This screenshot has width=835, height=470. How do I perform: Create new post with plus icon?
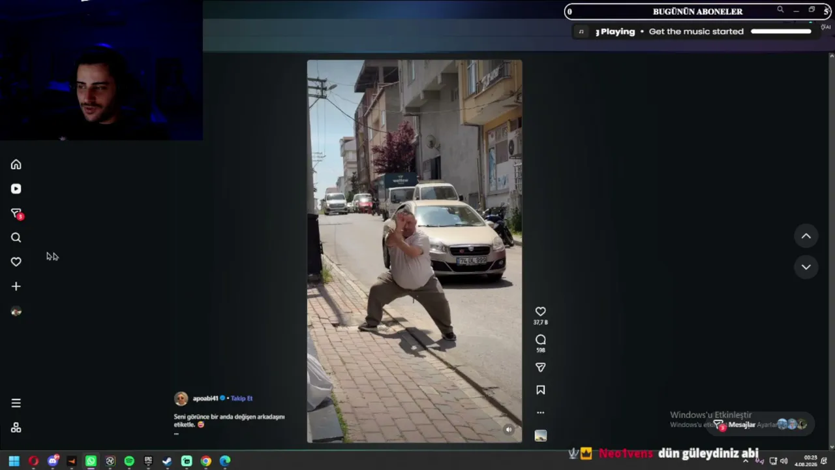tap(16, 286)
